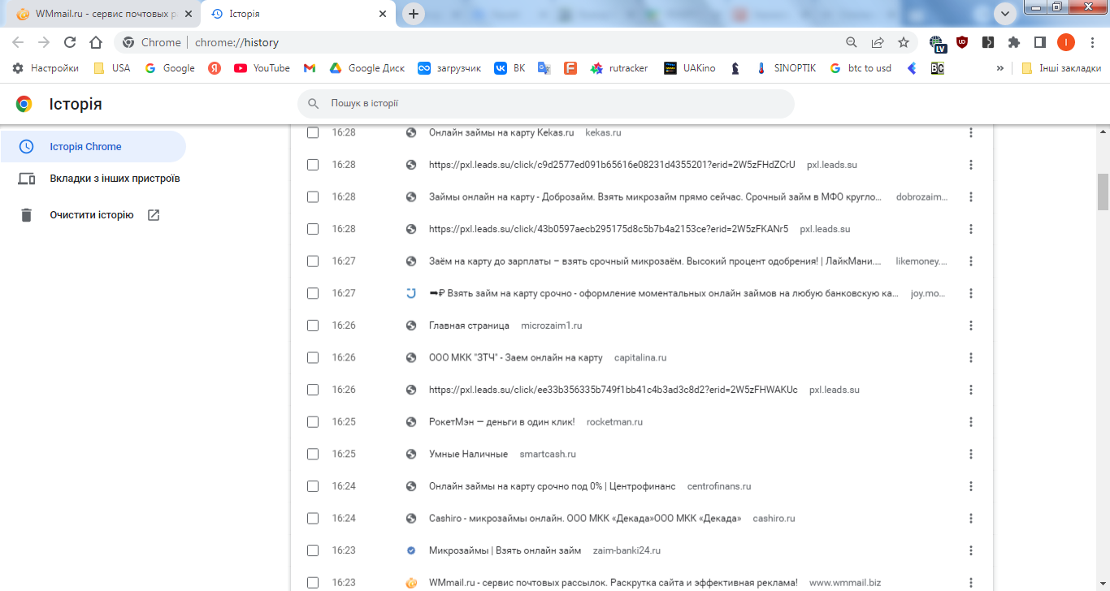This screenshot has height=591, width=1110.
Task: Open the USA bookmarks folder
Action: coord(112,68)
